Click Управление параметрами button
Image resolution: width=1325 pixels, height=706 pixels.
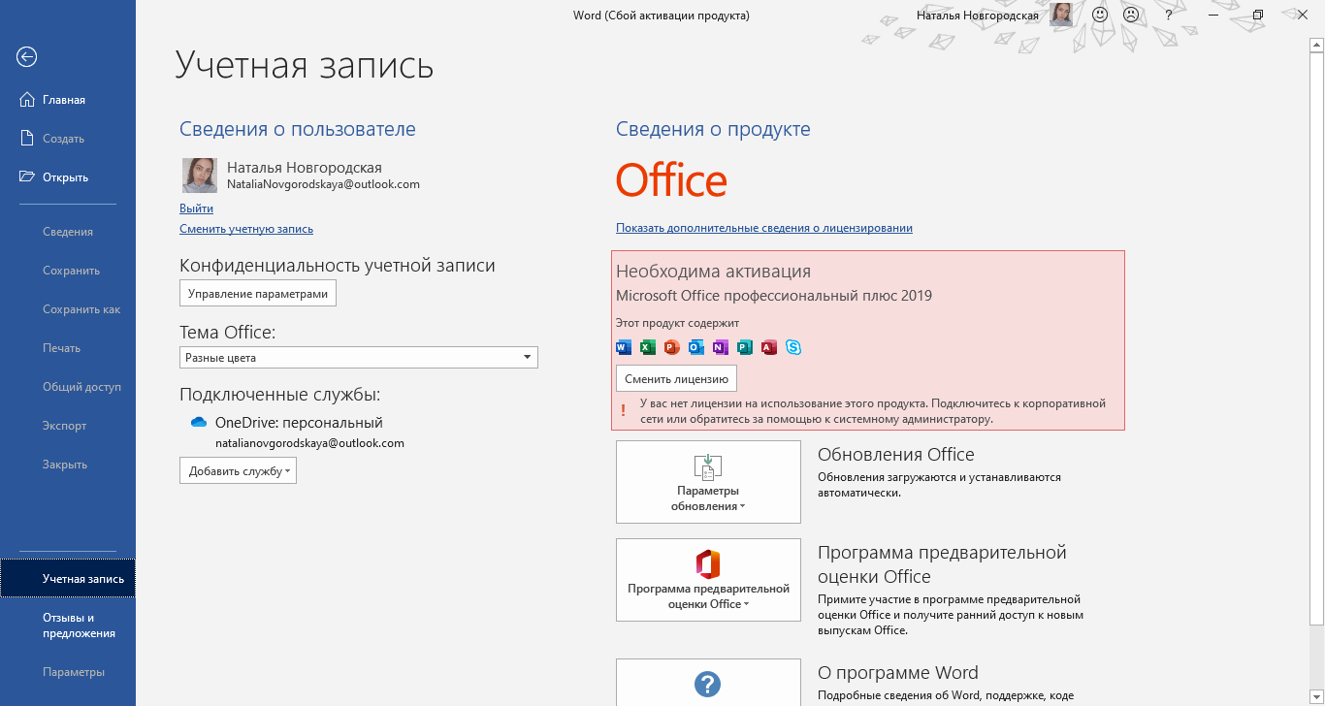[258, 294]
